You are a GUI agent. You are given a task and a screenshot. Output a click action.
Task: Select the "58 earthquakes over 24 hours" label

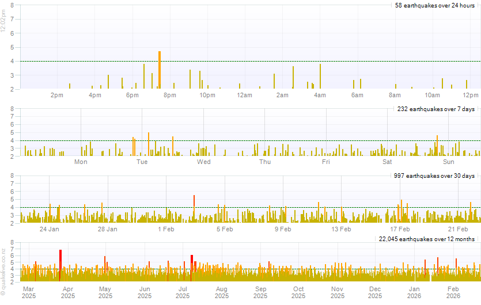point(435,5)
